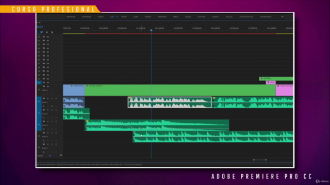Image resolution: width=330 pixels, height=185 pixels.
Task: Select the large pink clip on V1
Action: (284, 90)
